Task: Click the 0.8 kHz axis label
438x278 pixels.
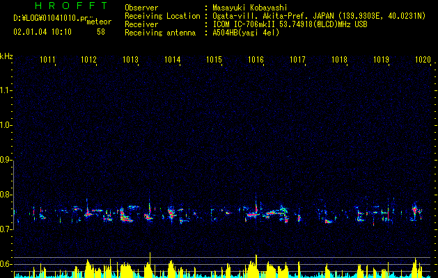Action: pyautogui.click(x=6, y=195)
